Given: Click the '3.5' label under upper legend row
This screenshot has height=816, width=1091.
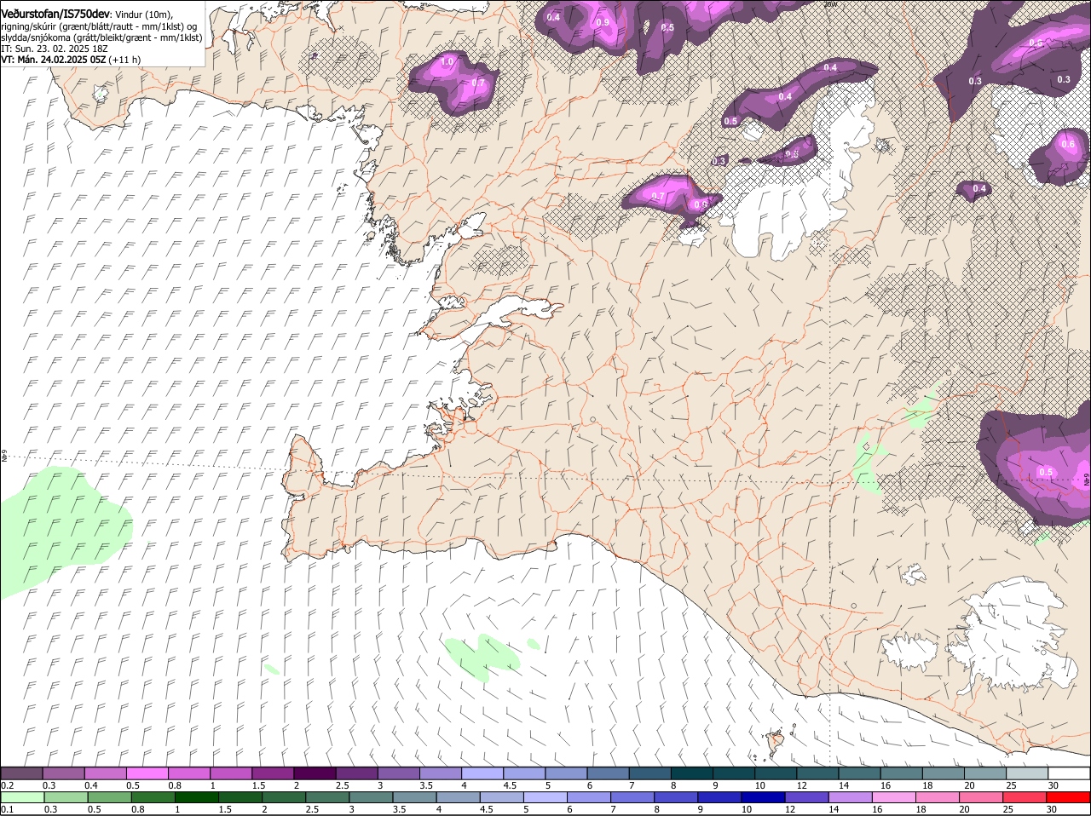Looking at the screenshot, I should pyautogui.click(x=427, y=785).
